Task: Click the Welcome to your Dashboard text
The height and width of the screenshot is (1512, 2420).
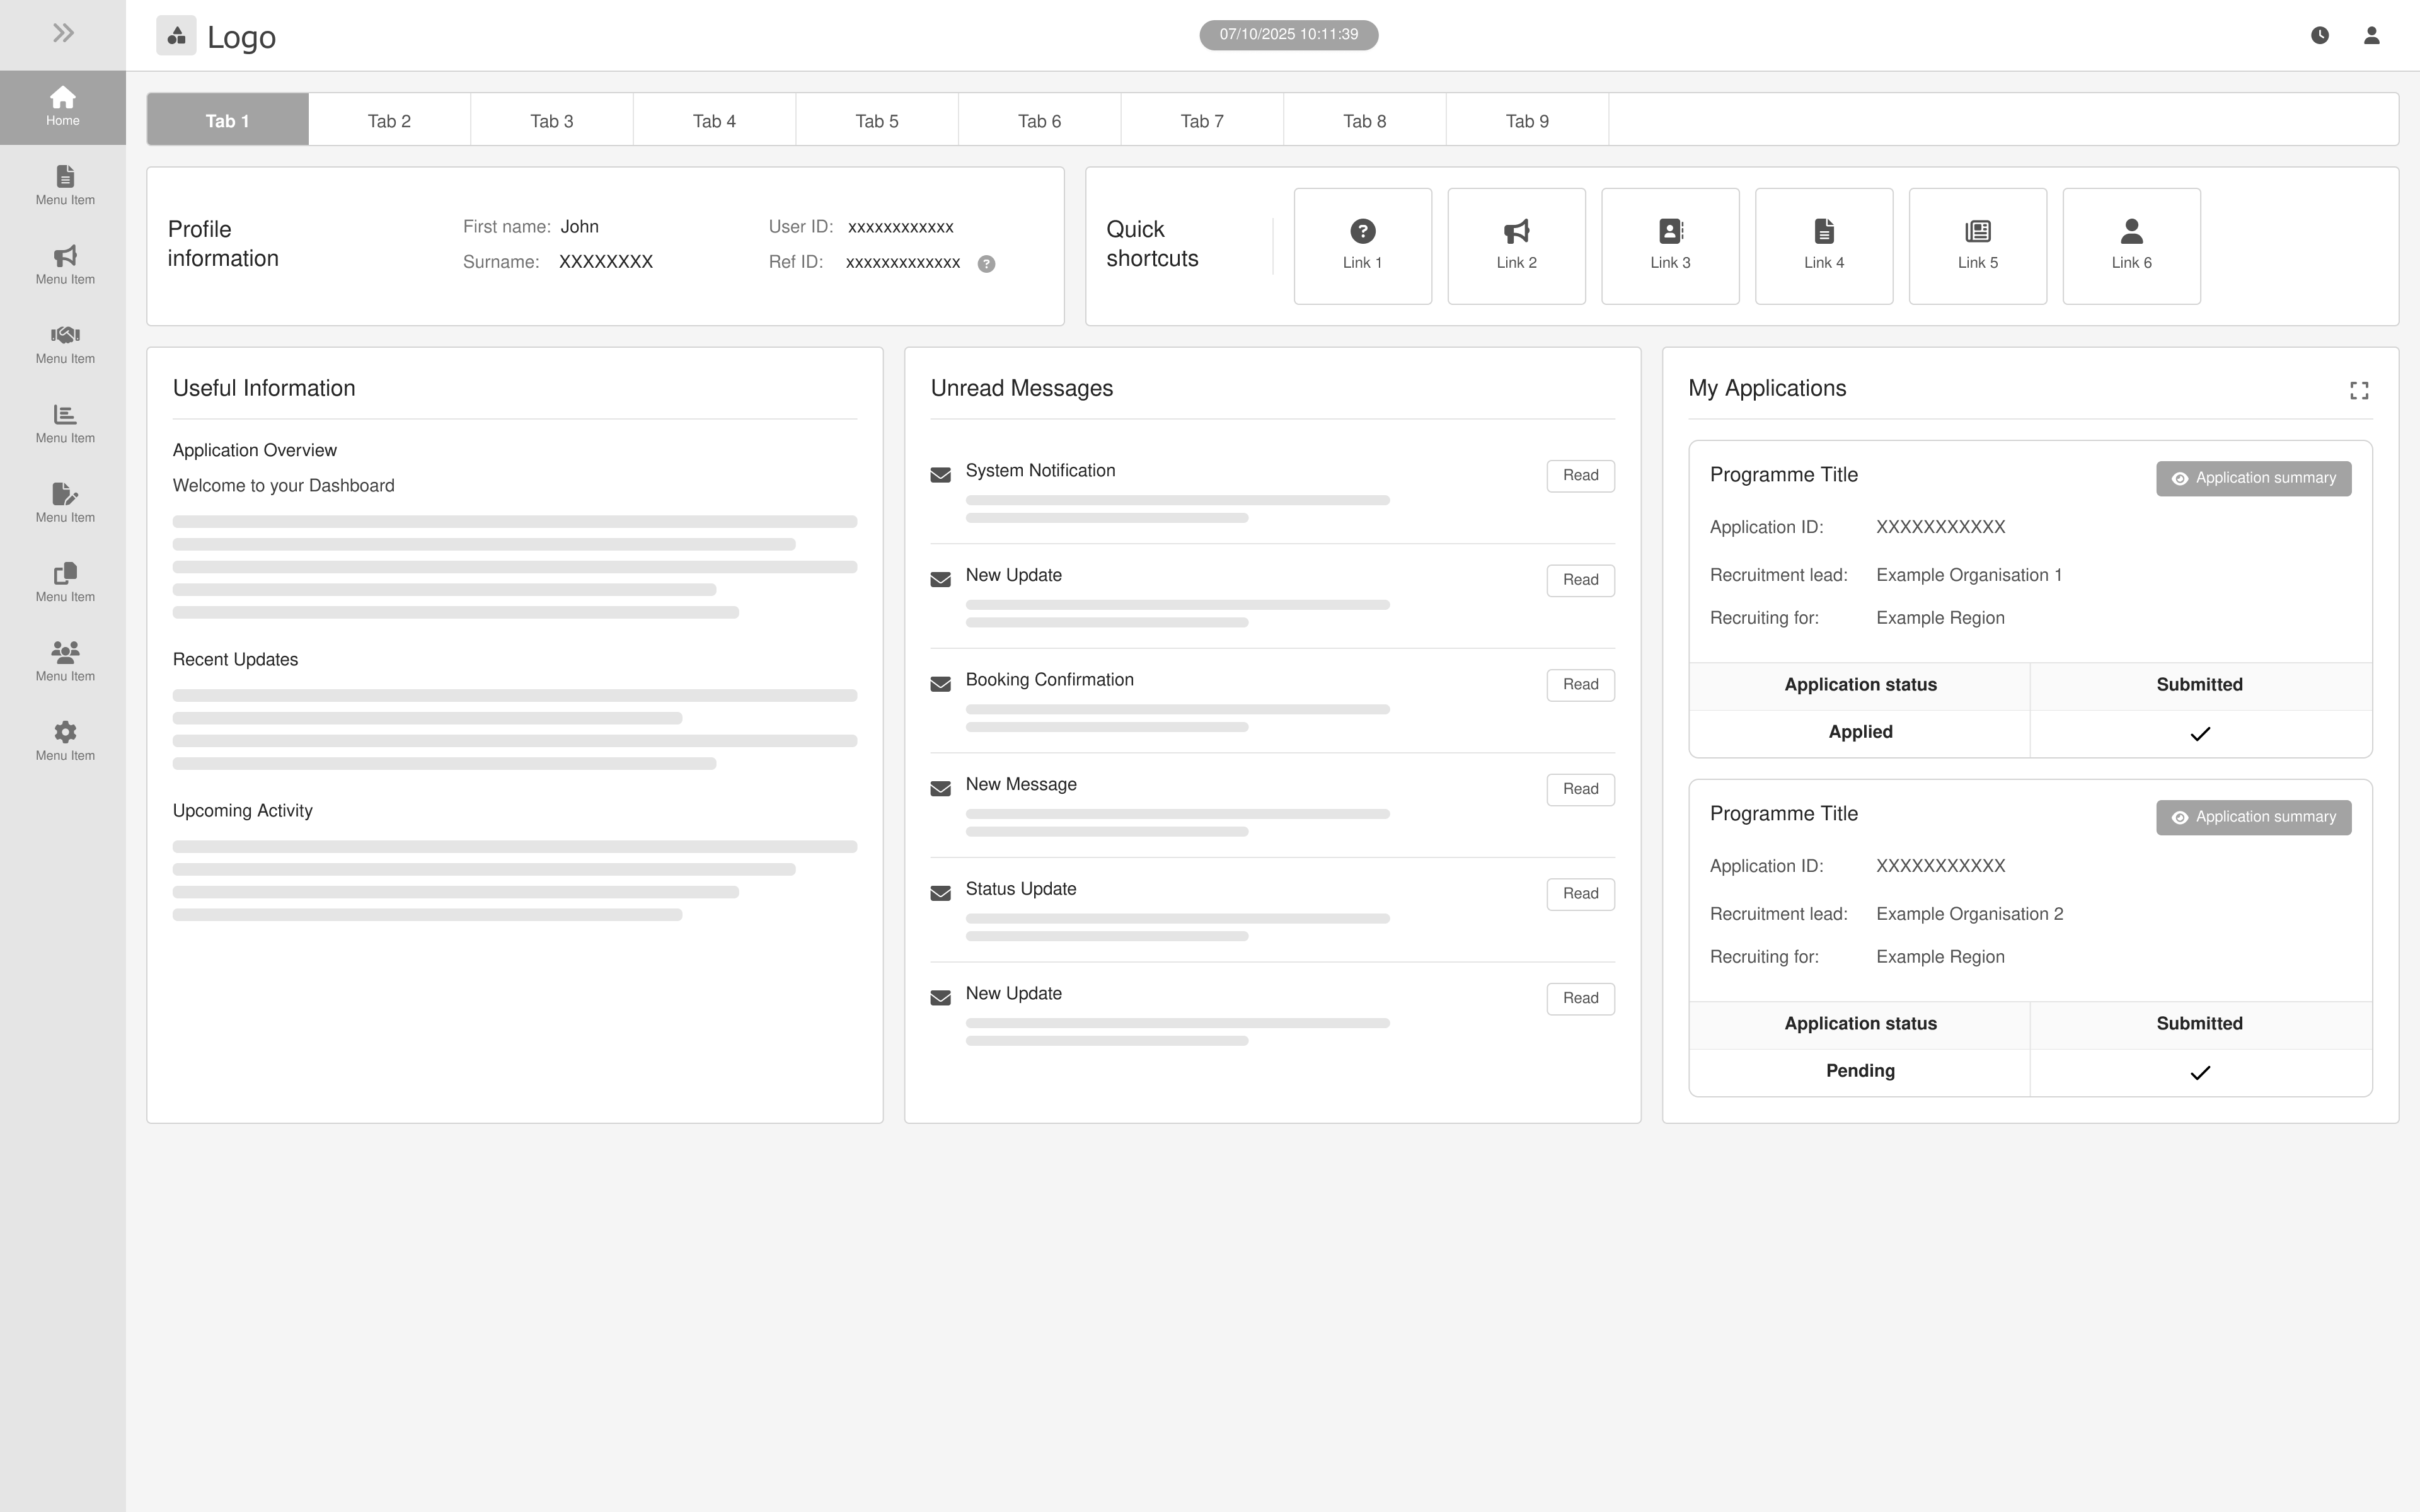Action: point(283,485)
